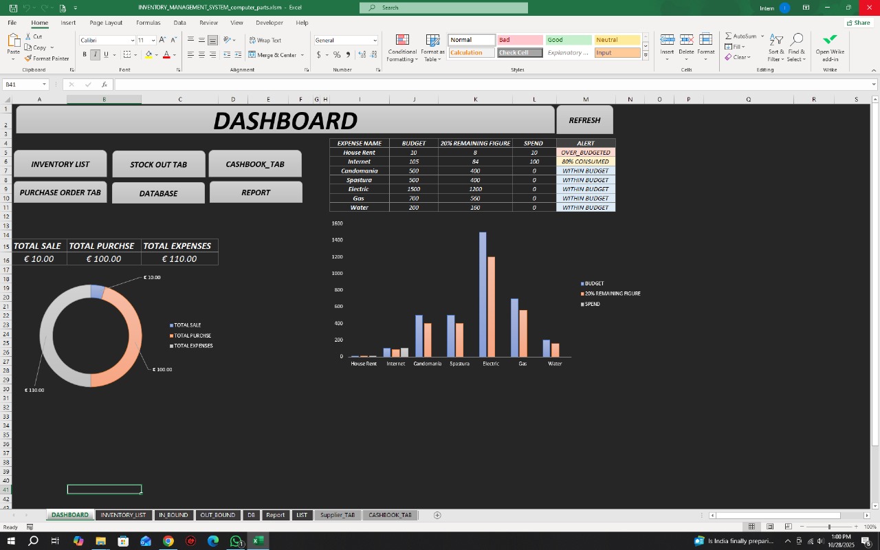Click the INVENTORY LIST button
This screenshot has height=550, width=880.
pyautogui.click(x=60, y=164)
